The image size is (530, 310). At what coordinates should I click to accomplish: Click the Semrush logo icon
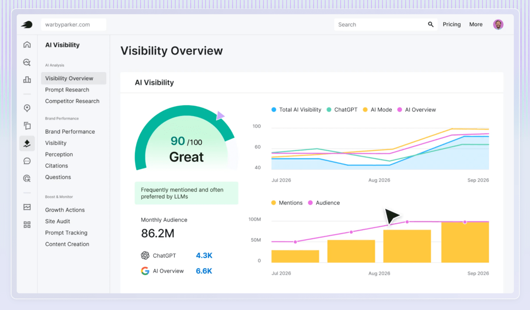click(27, 25)
